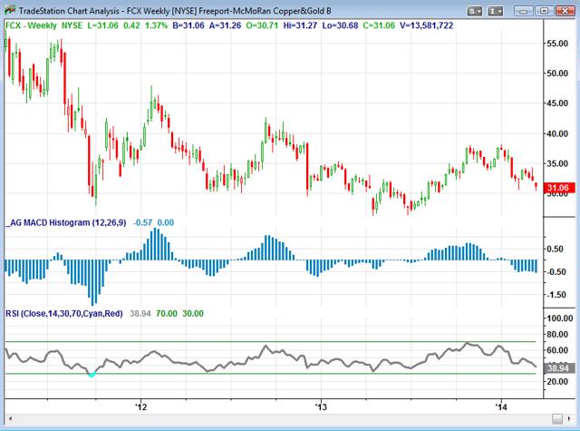Click the "'14" year label on the time axis
The image size is (580, 431).
tap(501, 407)
